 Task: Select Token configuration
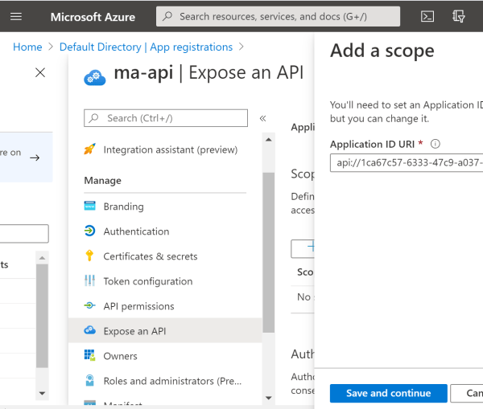pos(148,281)
